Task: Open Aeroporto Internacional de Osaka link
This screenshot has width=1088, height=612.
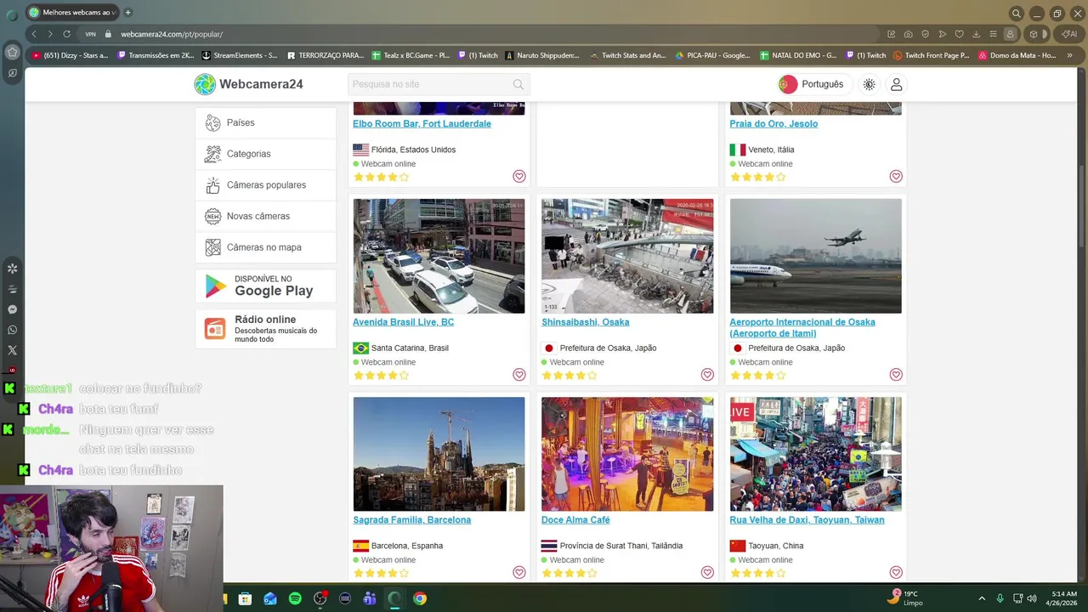Action: pos(802,327)
